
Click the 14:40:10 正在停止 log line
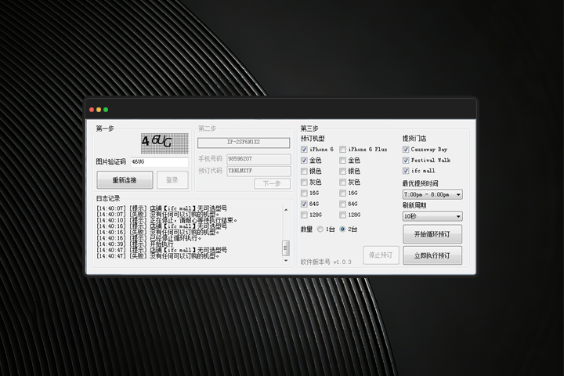[x=167, y=220]
